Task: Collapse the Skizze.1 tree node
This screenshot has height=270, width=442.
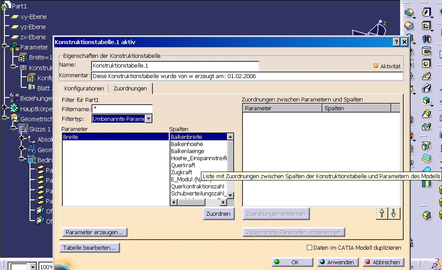Action: (x=13, y=128)
